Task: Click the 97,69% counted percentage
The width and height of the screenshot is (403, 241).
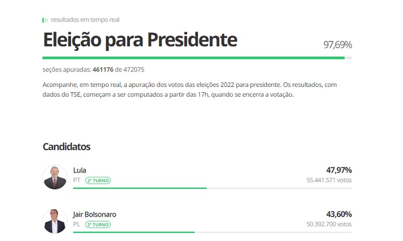Action: click(x=338, y=45)
